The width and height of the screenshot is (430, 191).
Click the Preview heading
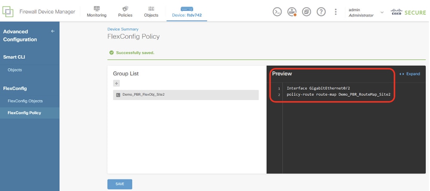pyautogui.click(x=282, y=74)
